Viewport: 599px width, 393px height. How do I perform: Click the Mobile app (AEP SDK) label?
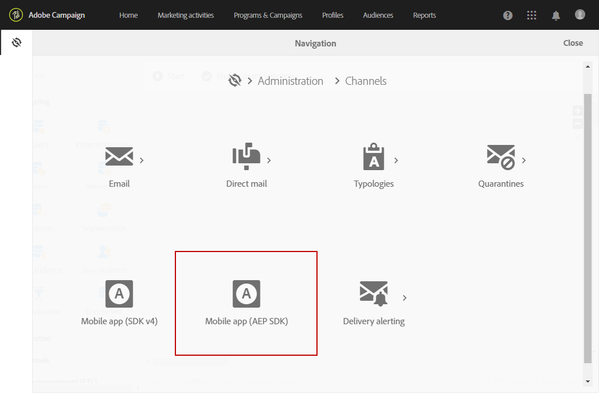click(x=246, y=321)
